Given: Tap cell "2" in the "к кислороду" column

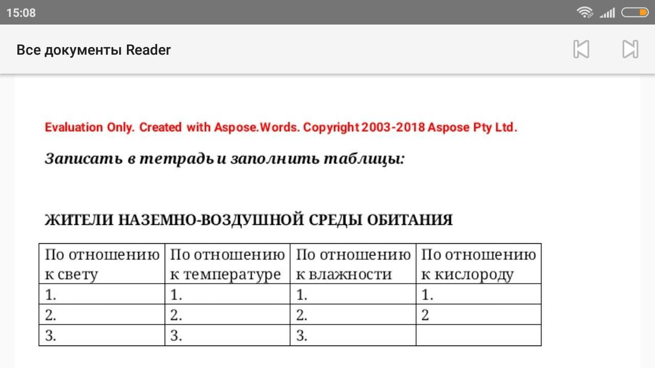Looking at the screenshot, I should [x=478, y=315].
